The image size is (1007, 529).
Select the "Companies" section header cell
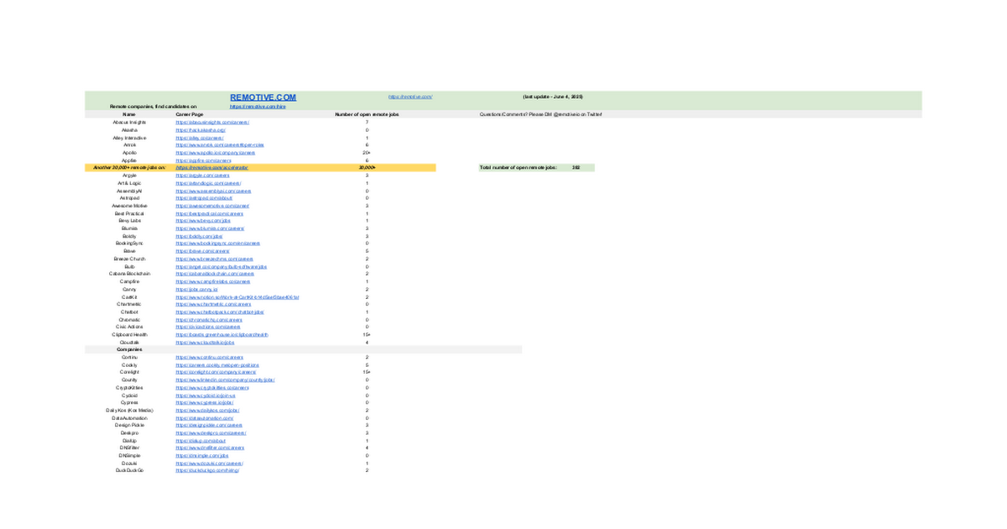point(129,349)
